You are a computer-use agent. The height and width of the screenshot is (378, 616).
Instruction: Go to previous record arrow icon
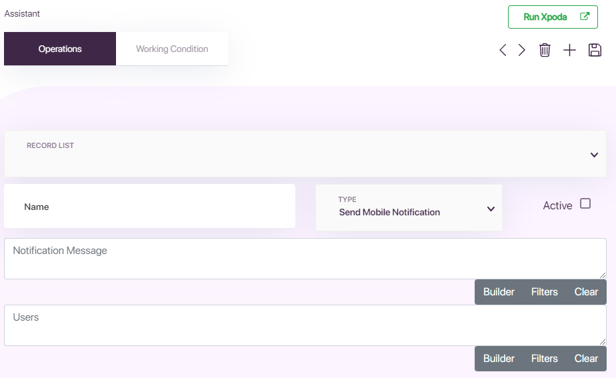pyautogui.click(x=503, y=50)
